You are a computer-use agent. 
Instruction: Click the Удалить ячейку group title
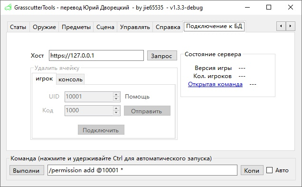point(57,68)
